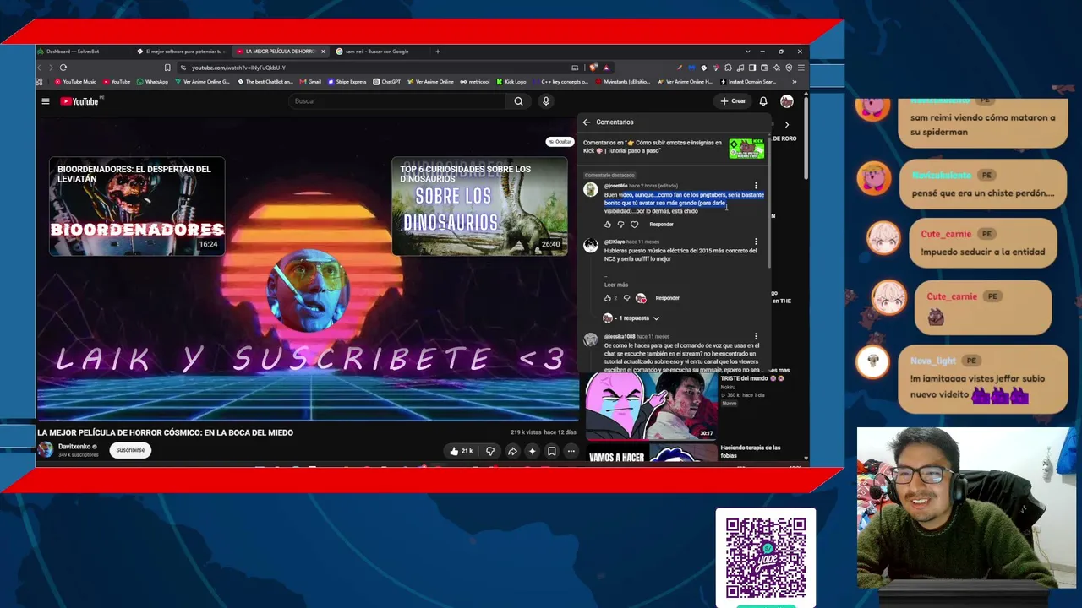
Task: Click the YouTube search field
Action: pyautogui.click(x=399, y=101)
